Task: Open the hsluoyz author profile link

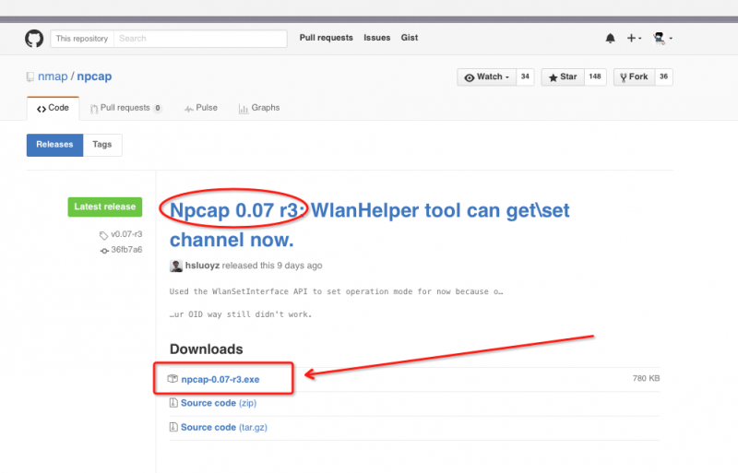Action: [202, 266]
